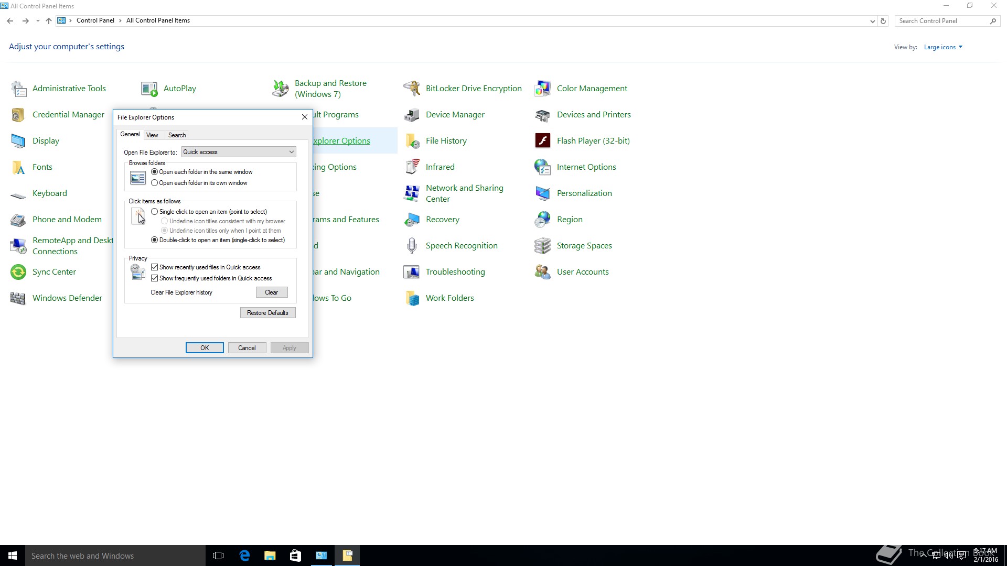
Task: Open the Fonts icon
Action: tap(18, 167)
